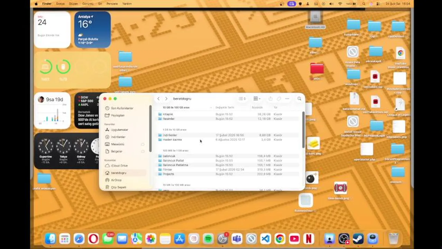Image resolution: width=442 pixels, height=249 pixels.
Task: Click the Finder sidebar scrollbar
Action: [150, 129]
